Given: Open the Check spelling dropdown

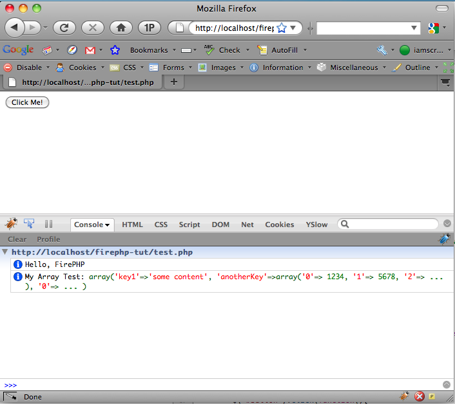Looking at the screenshot, I should [x=248, y=50].
